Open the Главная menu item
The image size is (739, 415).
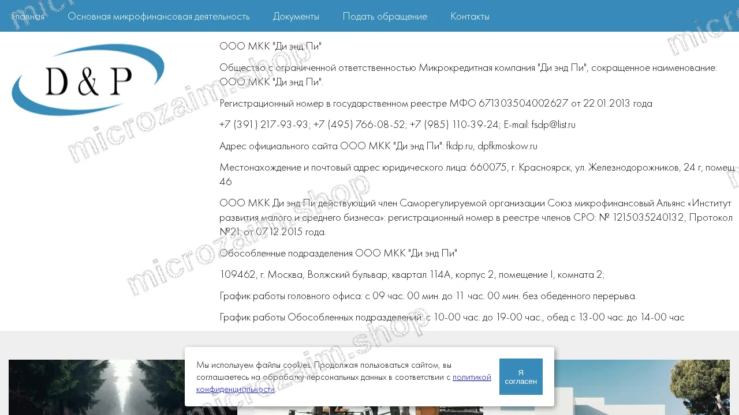click(28, 16)
